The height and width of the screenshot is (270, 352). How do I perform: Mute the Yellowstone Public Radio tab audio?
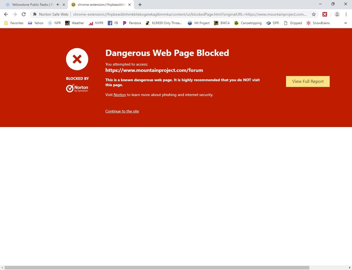[58, 4]
